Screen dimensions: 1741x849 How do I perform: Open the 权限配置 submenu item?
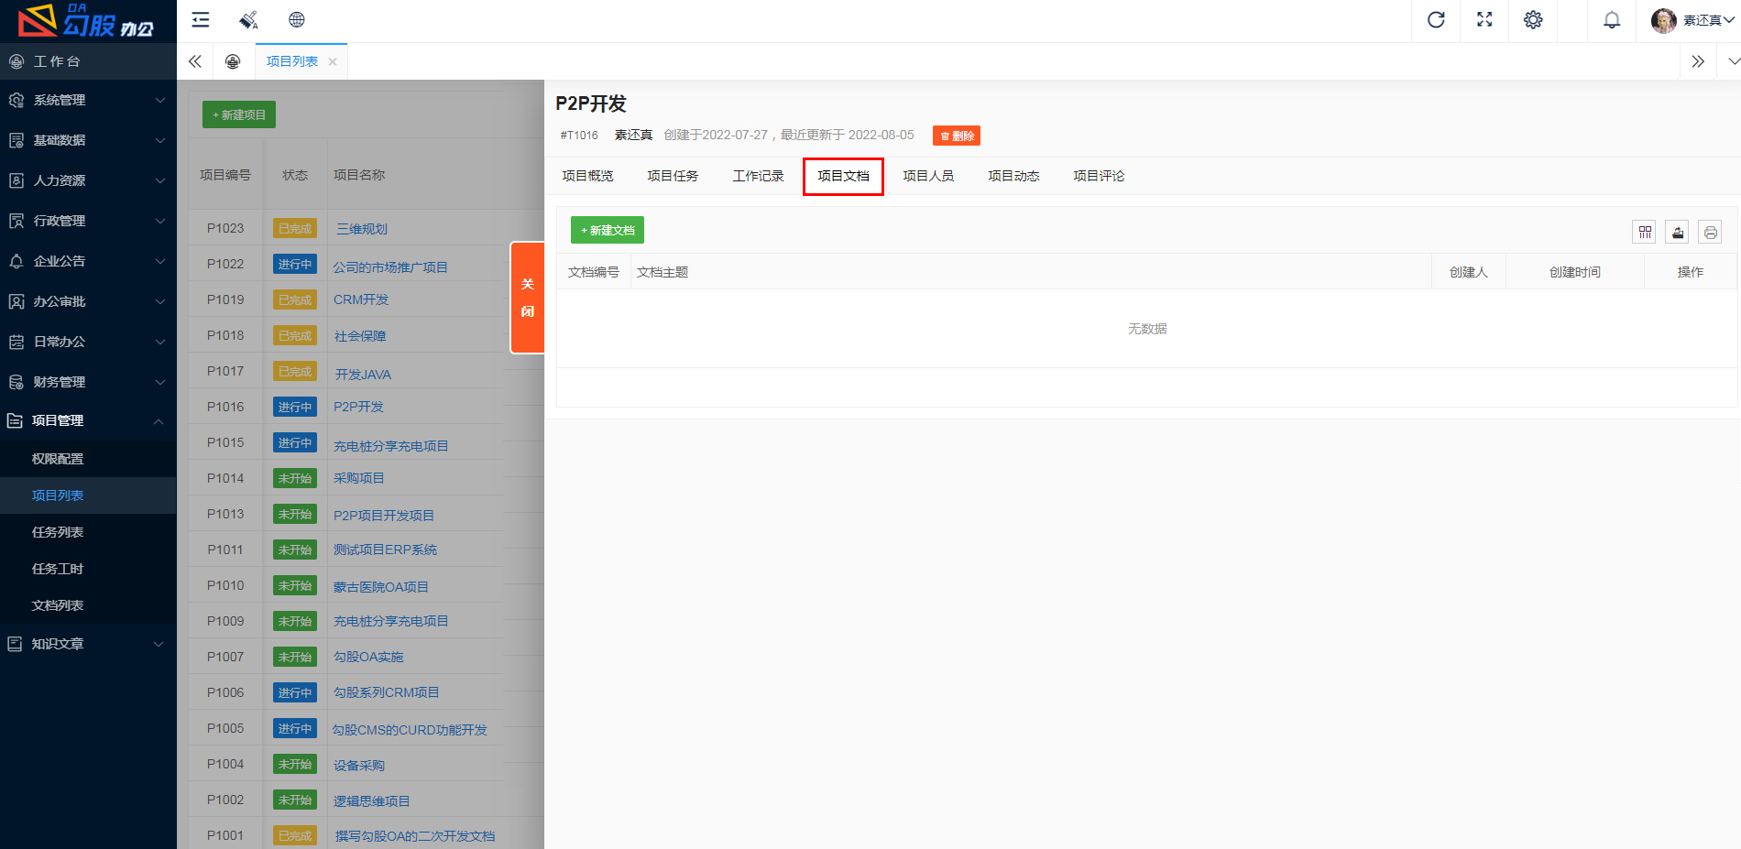click(58, 459)
